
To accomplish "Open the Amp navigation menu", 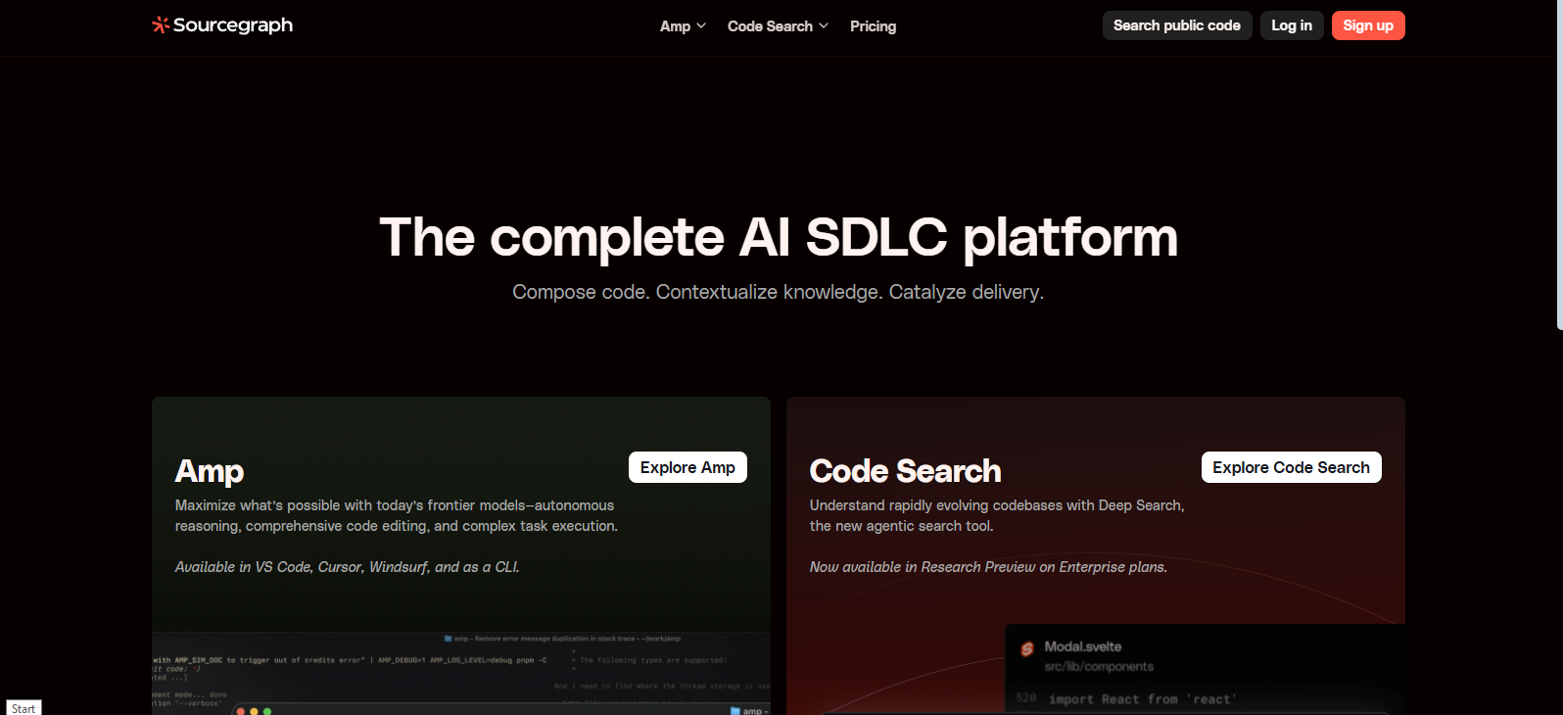I will 683,26.
